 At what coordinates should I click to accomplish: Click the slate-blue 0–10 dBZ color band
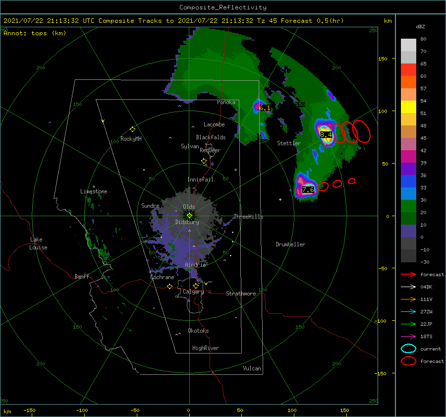pyautogui.click(x=408, y=231)
